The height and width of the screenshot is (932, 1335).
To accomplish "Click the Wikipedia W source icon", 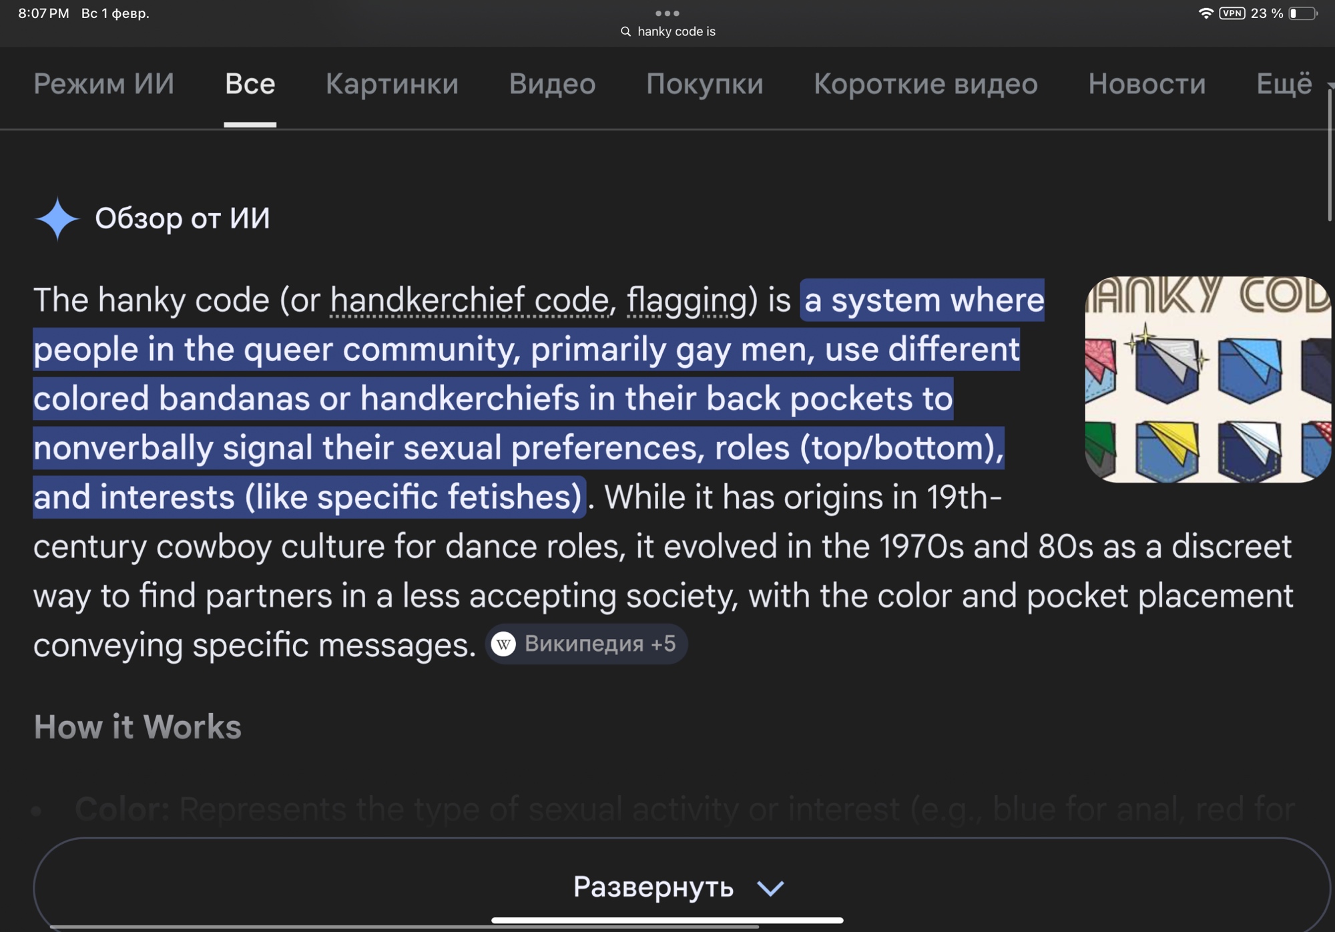I will pyautogui.click(x=503, y=644).
